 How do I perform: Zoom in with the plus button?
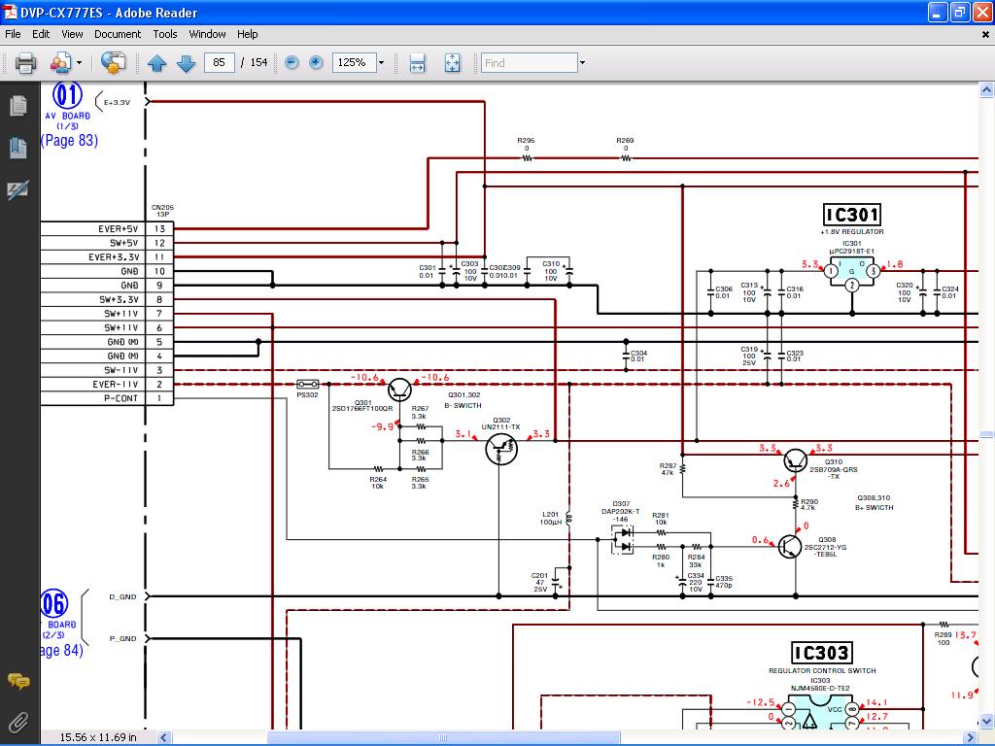pos(316,62)
